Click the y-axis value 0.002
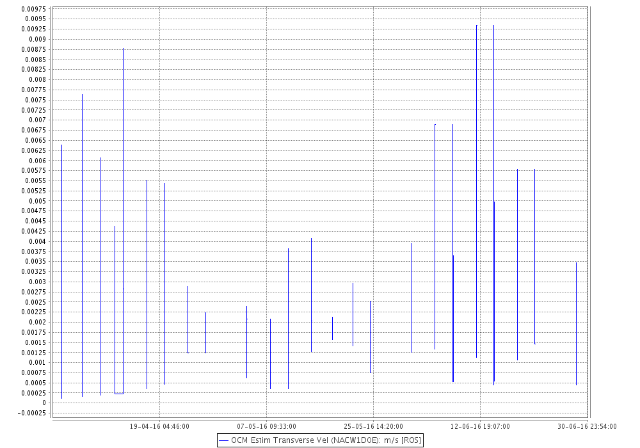 (x=38, y=322)
